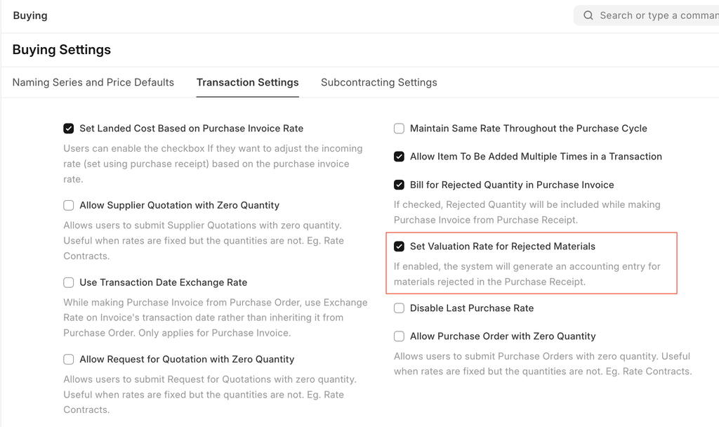Enable Allow Purchase Order with Zero Quantity
The height and width of the screenshot is (427, 719).
(x=399, y=336)
